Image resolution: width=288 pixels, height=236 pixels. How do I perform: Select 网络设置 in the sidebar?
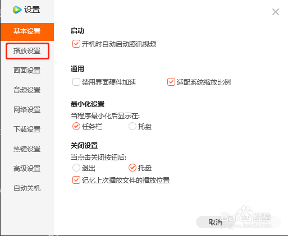(27, 110)
